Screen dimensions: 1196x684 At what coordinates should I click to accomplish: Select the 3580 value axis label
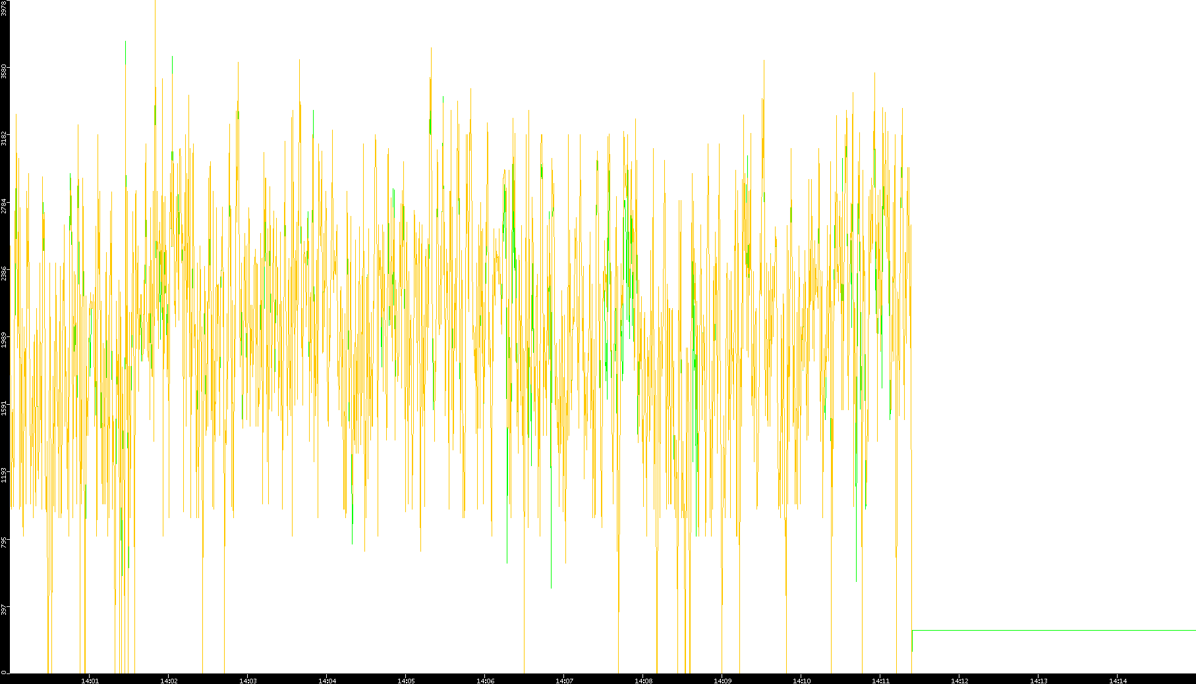pos(4,71)
